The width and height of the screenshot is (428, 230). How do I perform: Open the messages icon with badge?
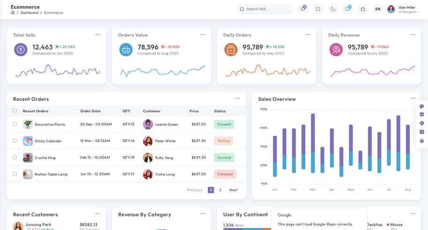point(347,9)
